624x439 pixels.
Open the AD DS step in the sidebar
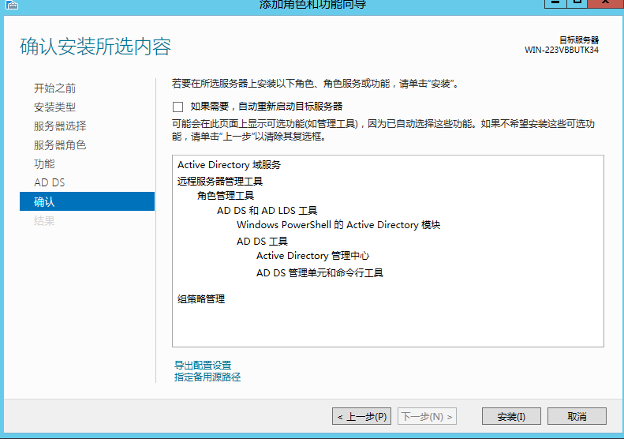tap(49, 183)
